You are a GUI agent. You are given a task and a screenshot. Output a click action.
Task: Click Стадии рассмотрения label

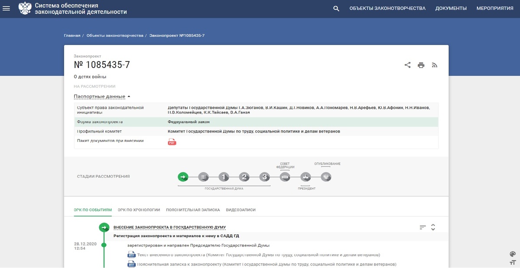pyautogui.click(x=103, y=177)
